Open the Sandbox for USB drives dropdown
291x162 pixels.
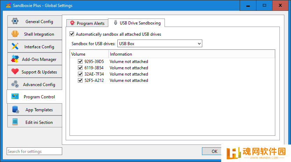tap(160, 44)
